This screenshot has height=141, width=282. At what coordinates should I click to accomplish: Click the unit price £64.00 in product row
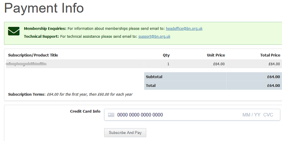pos(219,64)
